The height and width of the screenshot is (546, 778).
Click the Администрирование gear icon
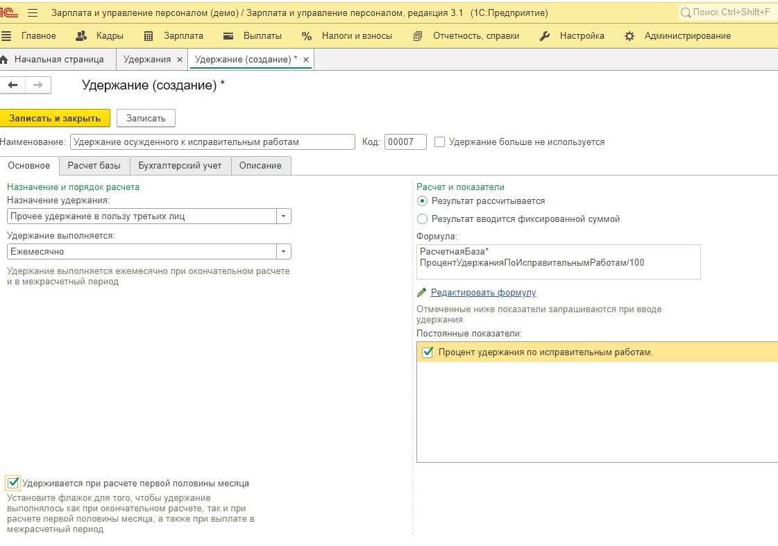629,35
